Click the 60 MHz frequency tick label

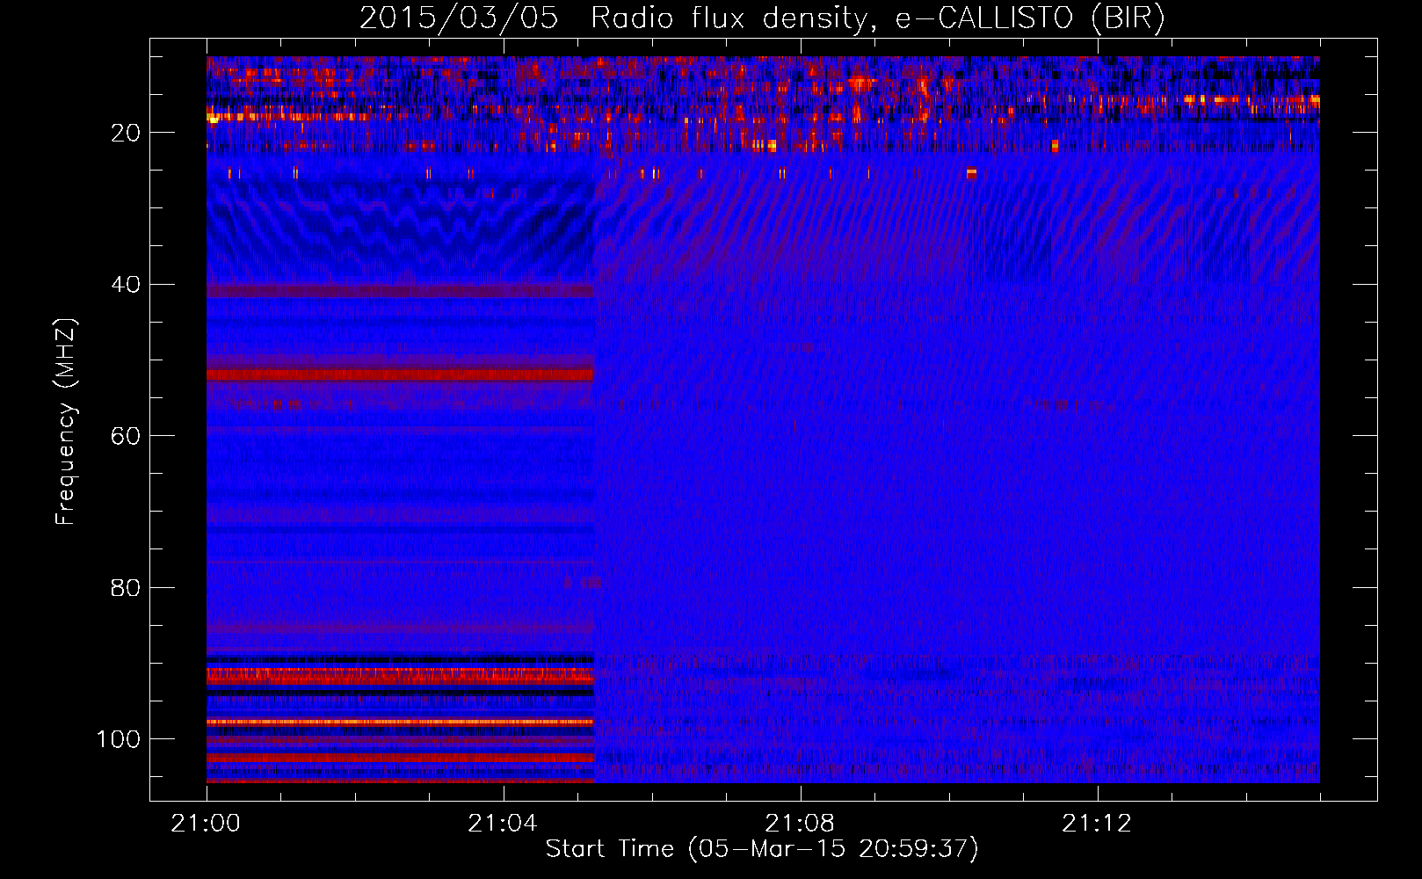coord(126,436)
